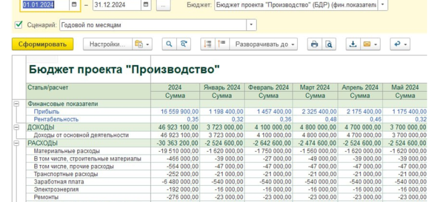
Task: Send report by email envelope icon
Action: tap(366, 44)
